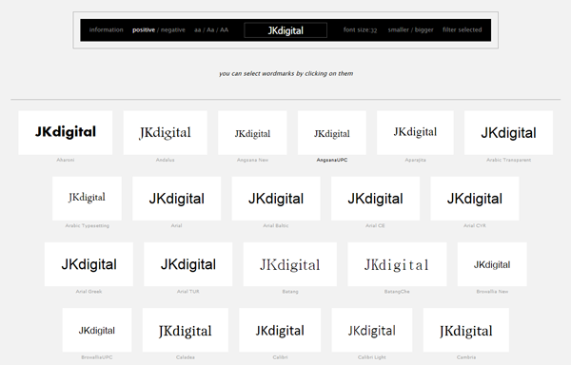Select the Batang wordmark card
The height and width of the screenshot is (365, 571).
[x=290, y=264]
